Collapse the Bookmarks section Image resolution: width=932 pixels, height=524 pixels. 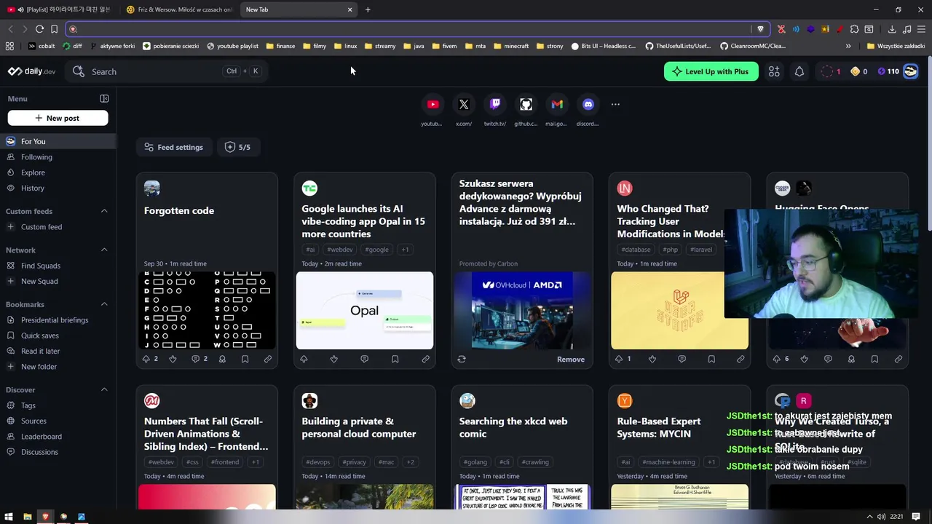point(104,304)
